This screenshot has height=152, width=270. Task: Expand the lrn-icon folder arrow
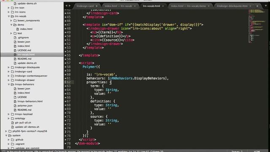tap(8, 8)
